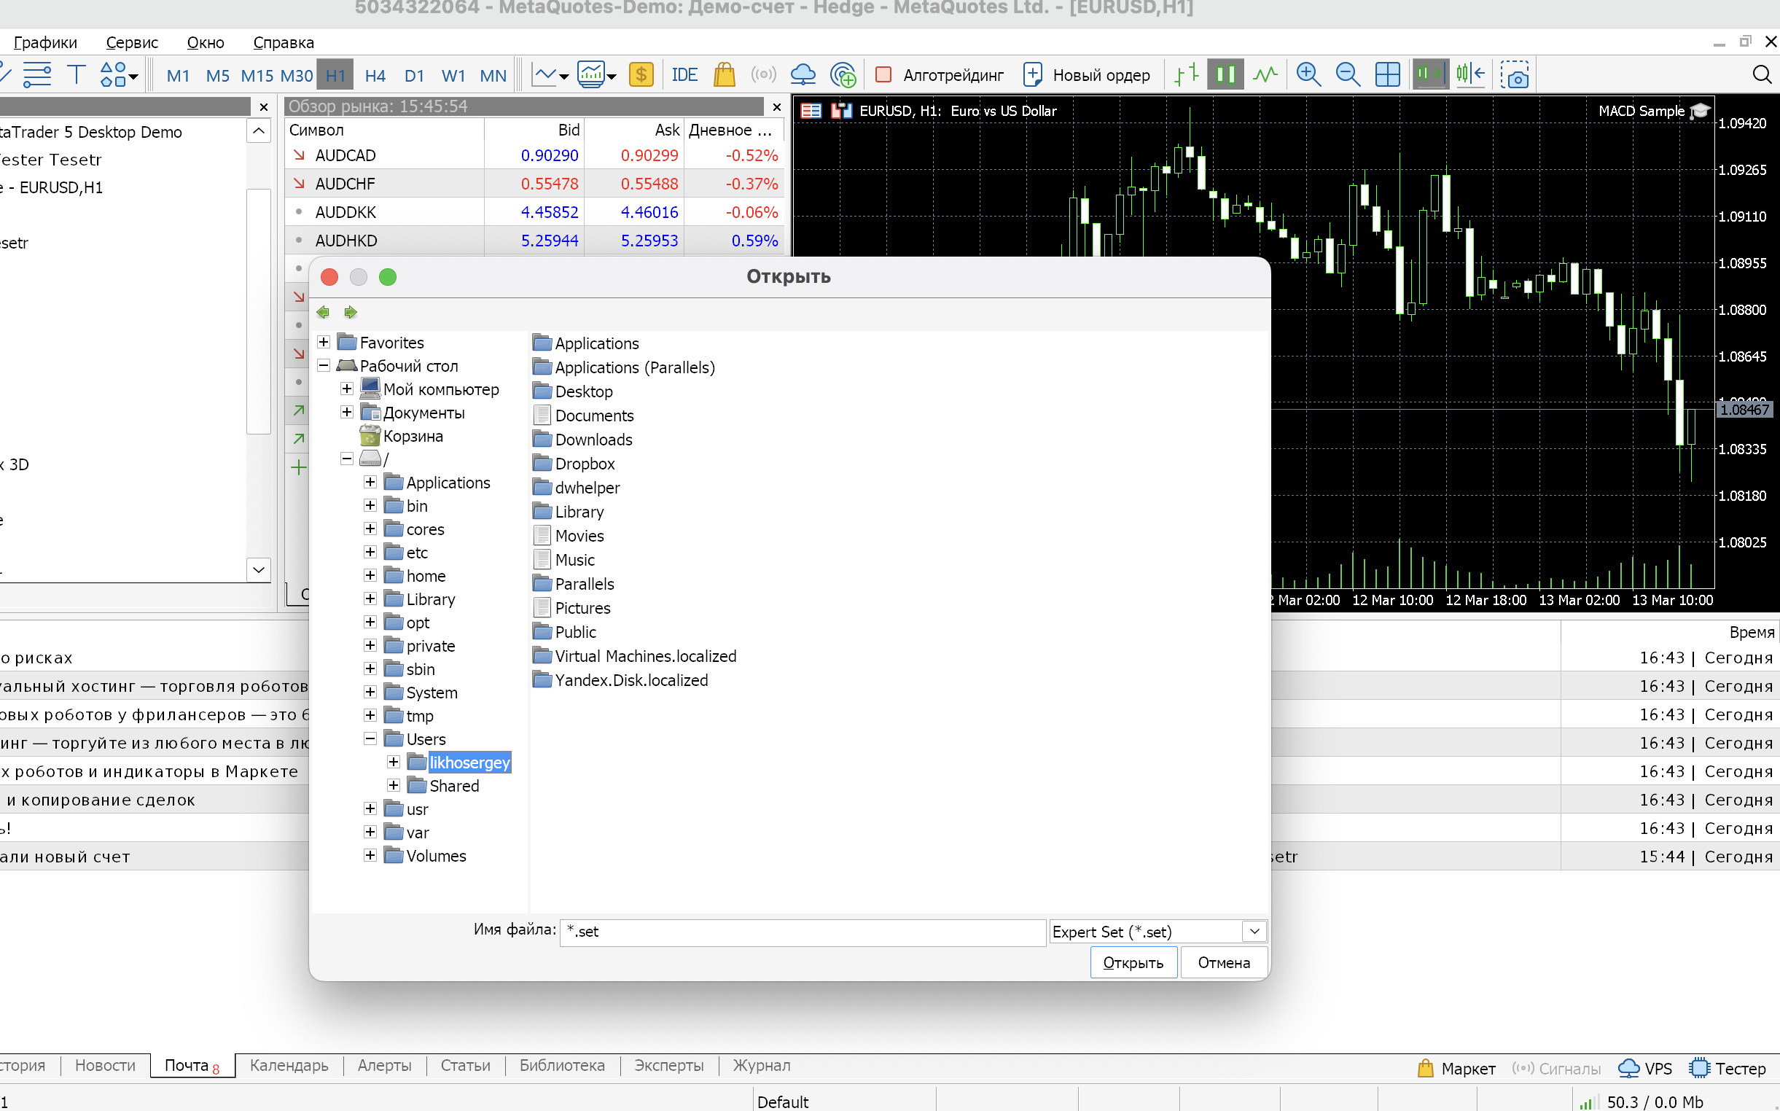1780x1111 pixels.
Task: Close the dialog with red button
Action: coord(329,277)
